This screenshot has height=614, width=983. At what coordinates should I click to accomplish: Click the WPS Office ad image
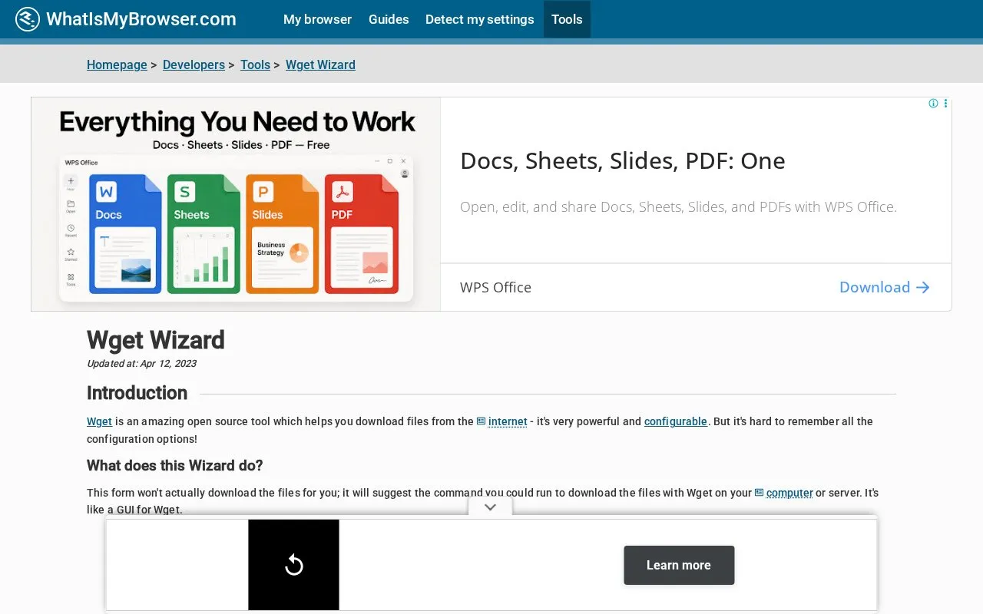coord(236,204)
